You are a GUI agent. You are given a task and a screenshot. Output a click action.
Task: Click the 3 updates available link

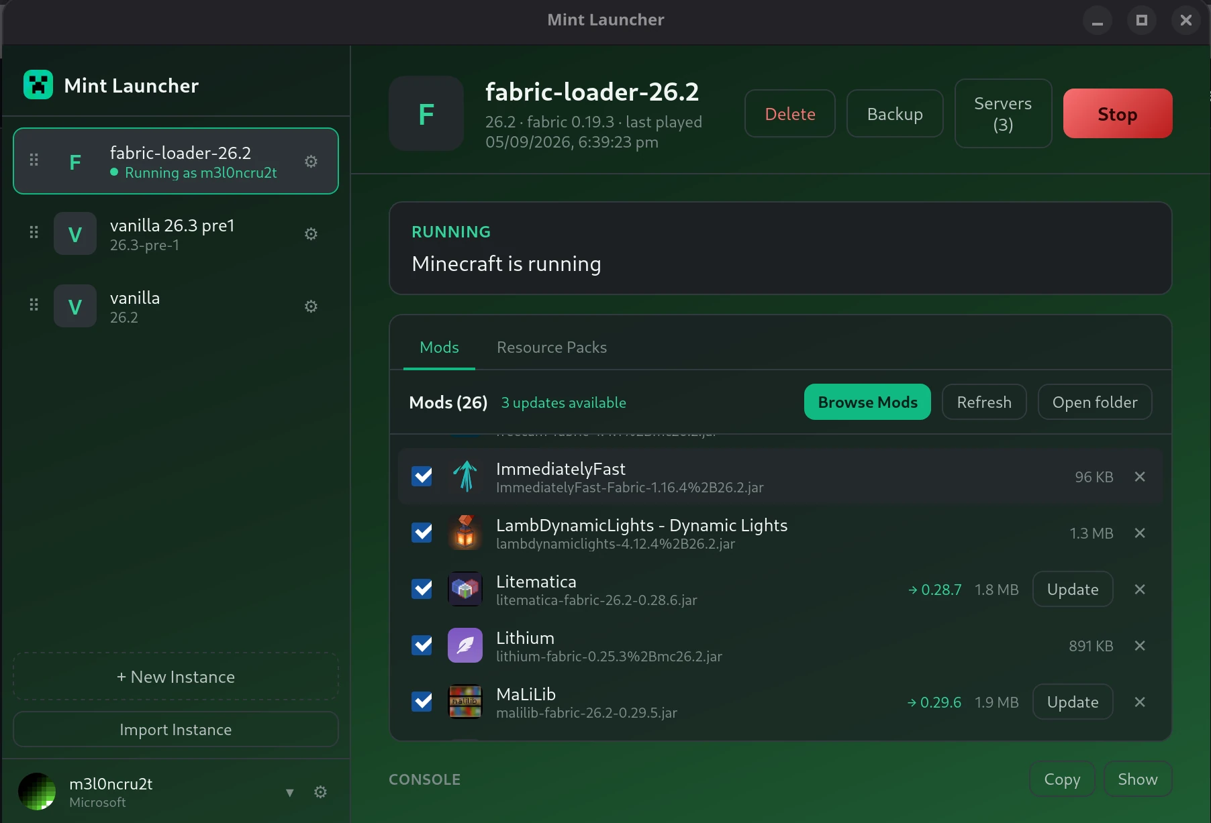pos(564,402)
